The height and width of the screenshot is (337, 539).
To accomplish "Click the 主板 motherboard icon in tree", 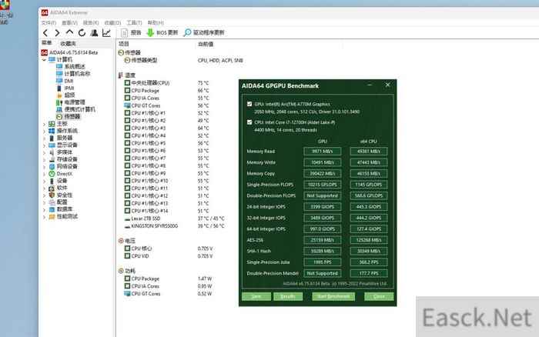I will coord(52,124).
